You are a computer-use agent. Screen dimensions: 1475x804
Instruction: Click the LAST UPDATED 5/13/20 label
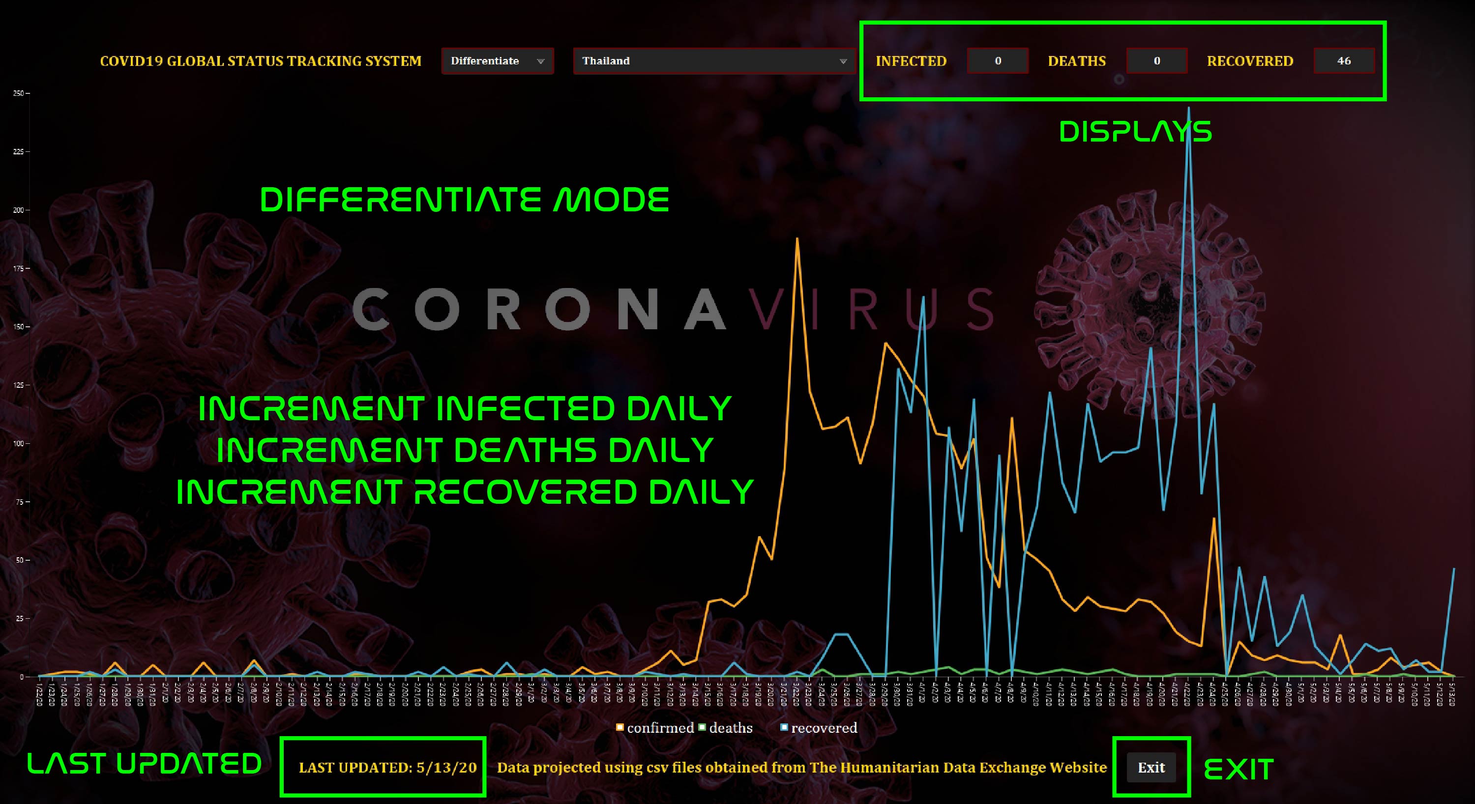point(387,767)
